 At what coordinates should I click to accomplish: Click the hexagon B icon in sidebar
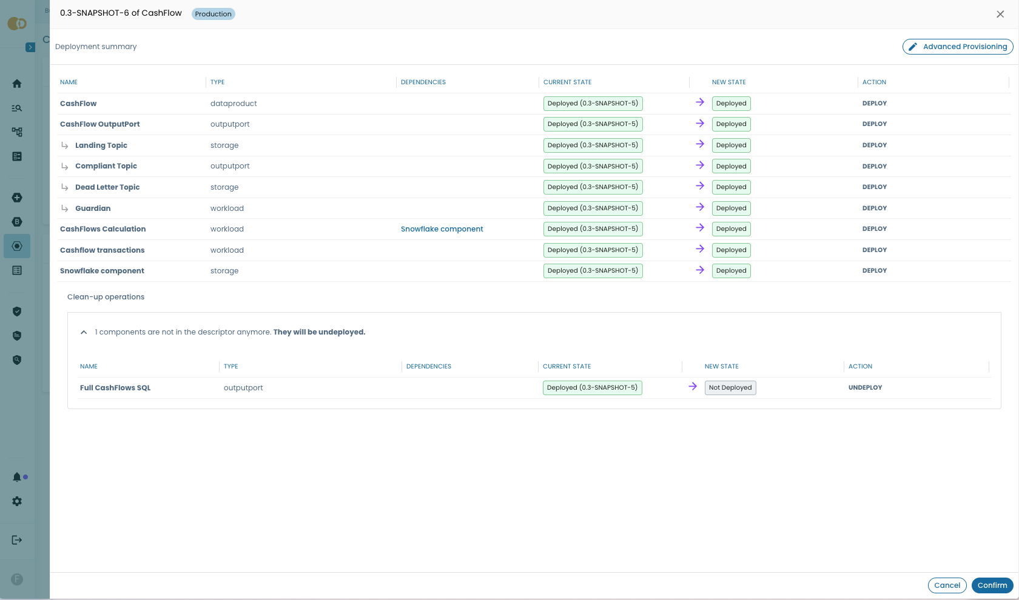coord(17,222)
